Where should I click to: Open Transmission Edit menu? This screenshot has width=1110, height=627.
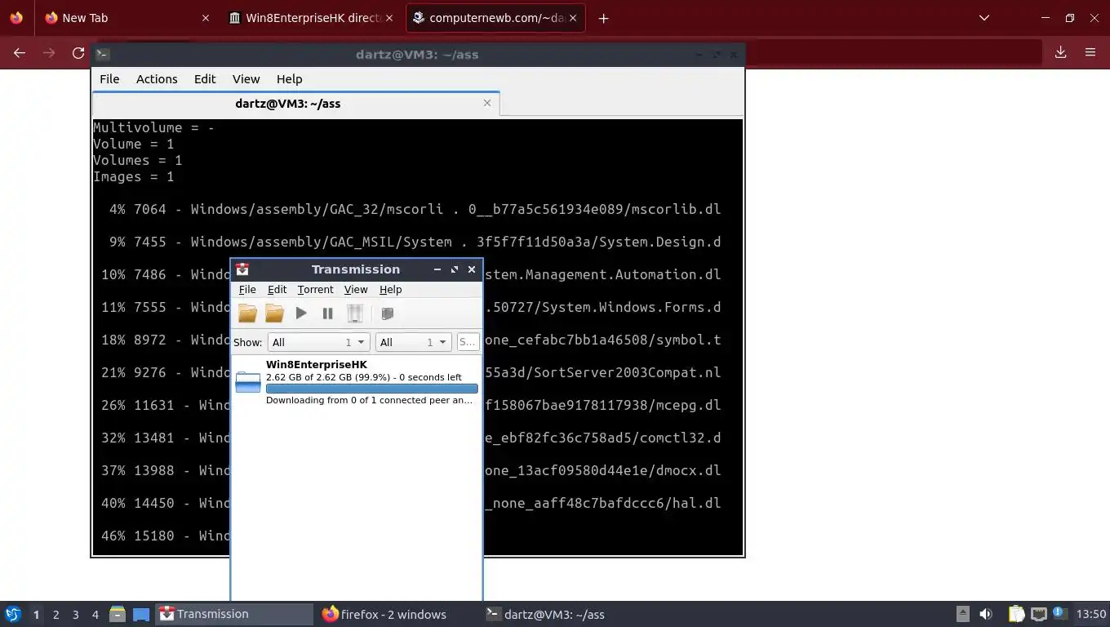tap(277, 290)
